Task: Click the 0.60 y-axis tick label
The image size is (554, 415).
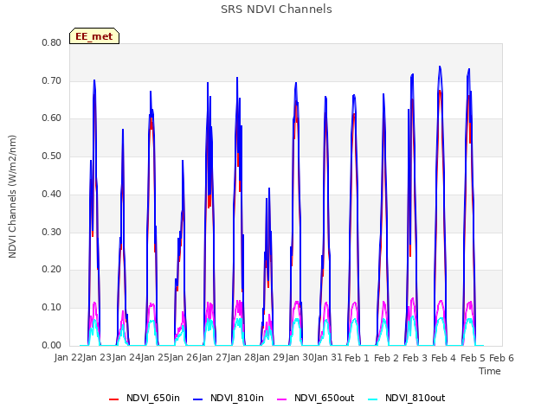Action: point(52,118)
